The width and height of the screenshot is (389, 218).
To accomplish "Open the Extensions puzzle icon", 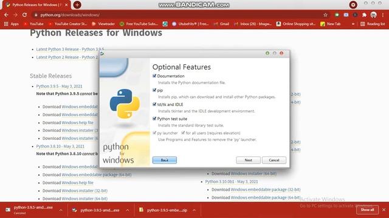I will click(x=364, y=15).
